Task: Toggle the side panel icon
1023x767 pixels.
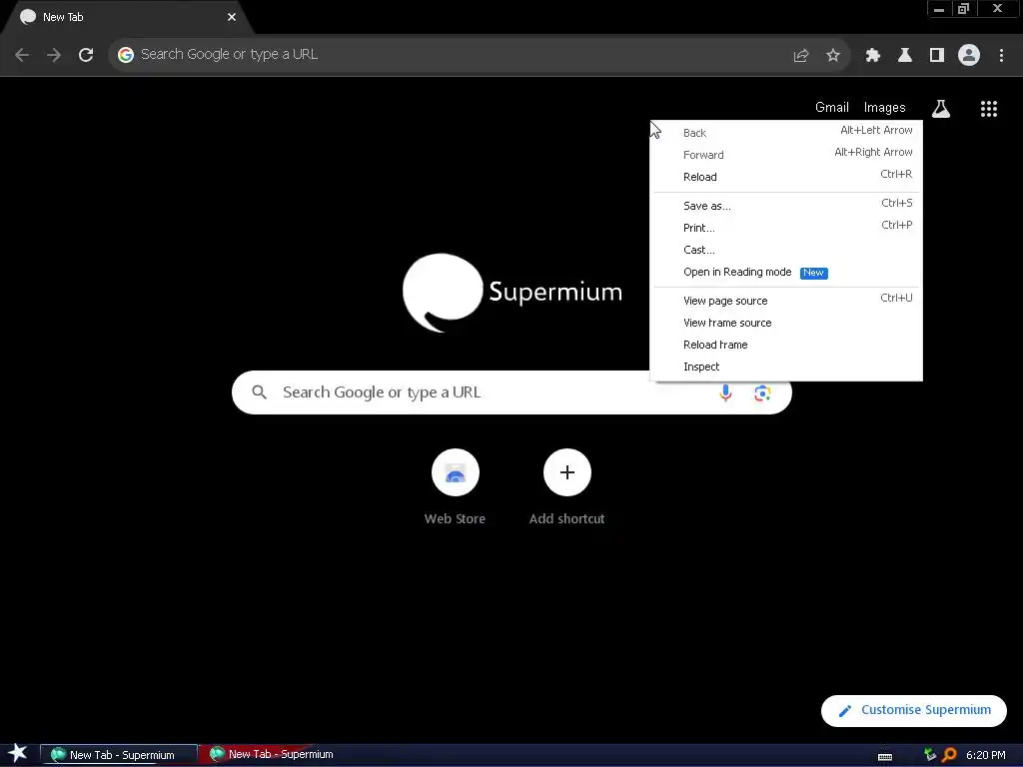Action: pyautogui.click(x=937, y=55)
